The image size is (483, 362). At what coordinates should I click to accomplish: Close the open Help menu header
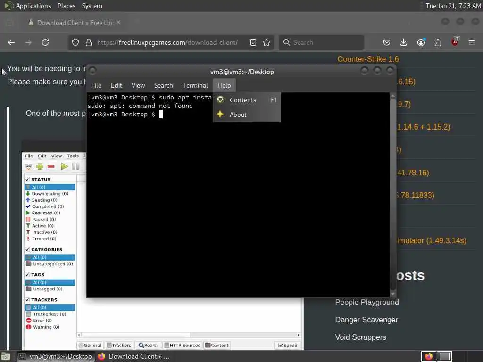pos(224,86)
